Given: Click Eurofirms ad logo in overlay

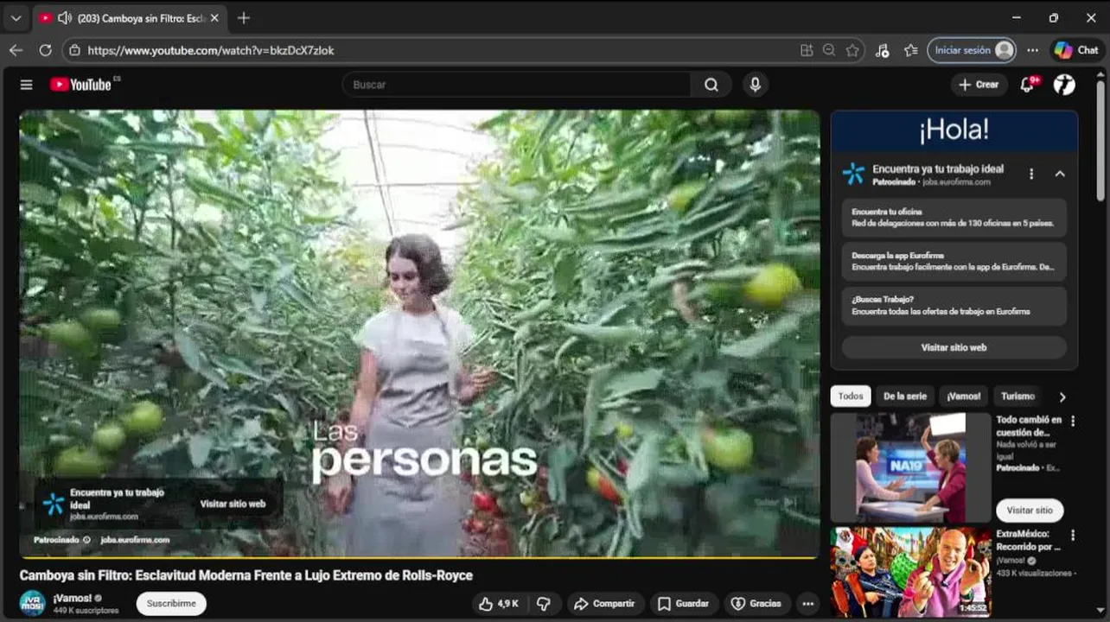Looking at the screenshot, I should (x=54, y=504).
